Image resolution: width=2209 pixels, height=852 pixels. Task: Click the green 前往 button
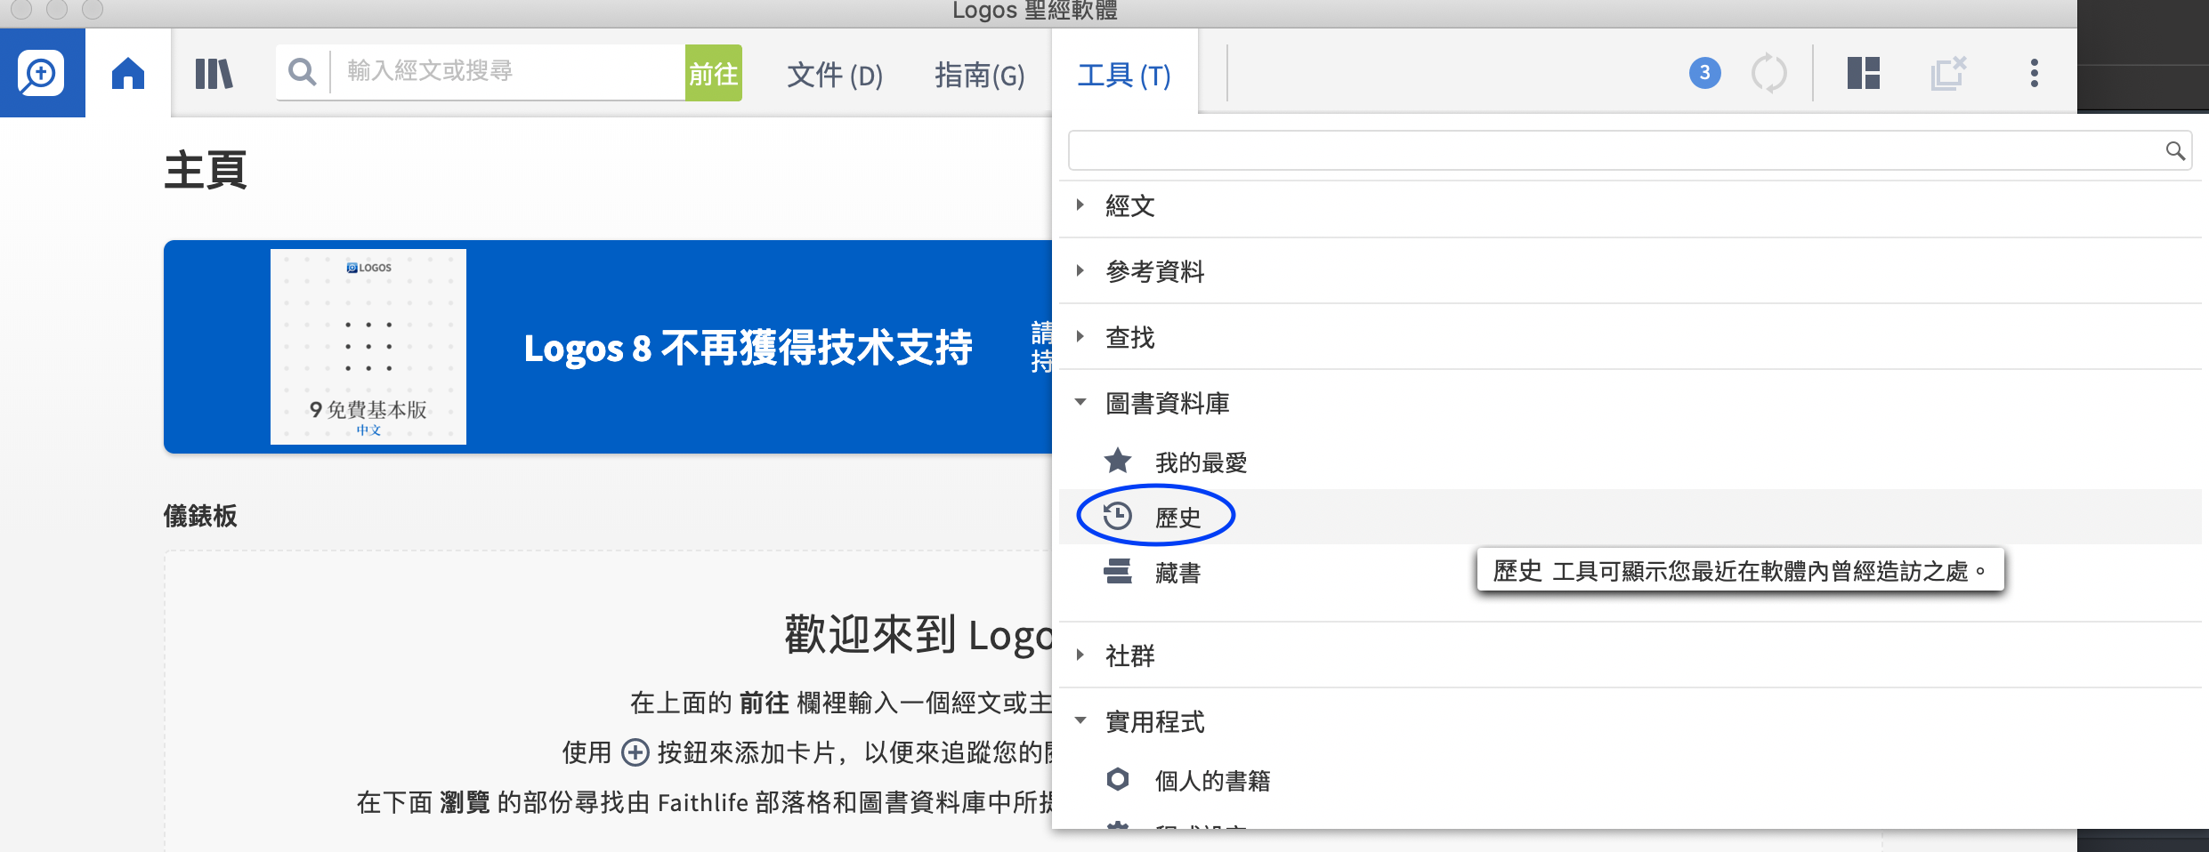pyautogui.click(x=713, y=73)
